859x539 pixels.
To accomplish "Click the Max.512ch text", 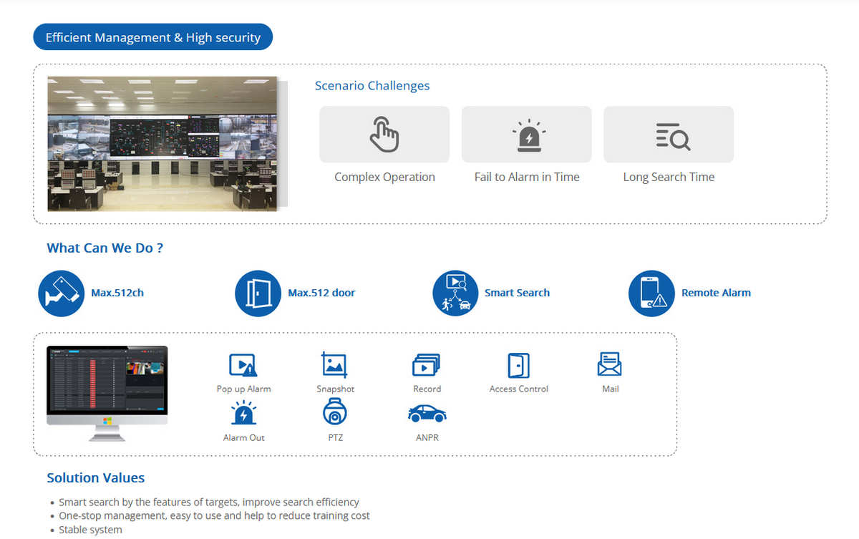I will [117, 293].
